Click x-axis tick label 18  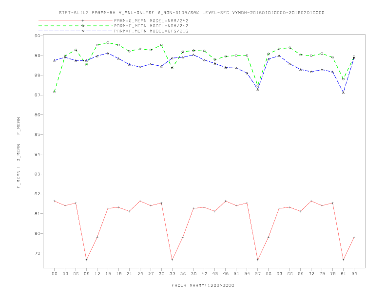[x=118, y=274]
